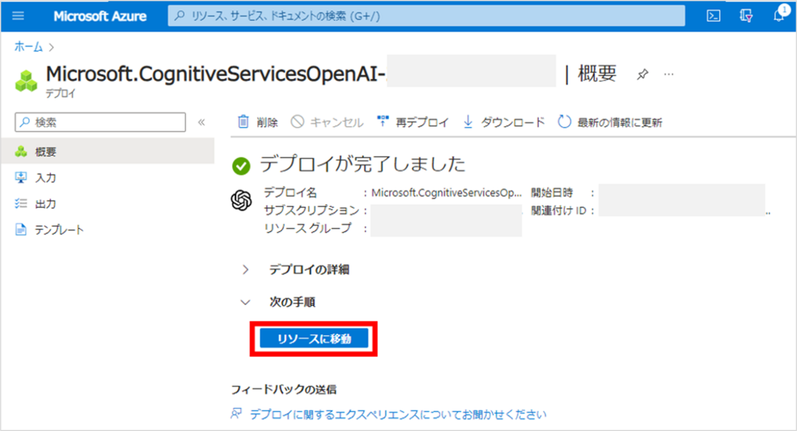
Task: Open the notifications bell
Action: point(779,16)
